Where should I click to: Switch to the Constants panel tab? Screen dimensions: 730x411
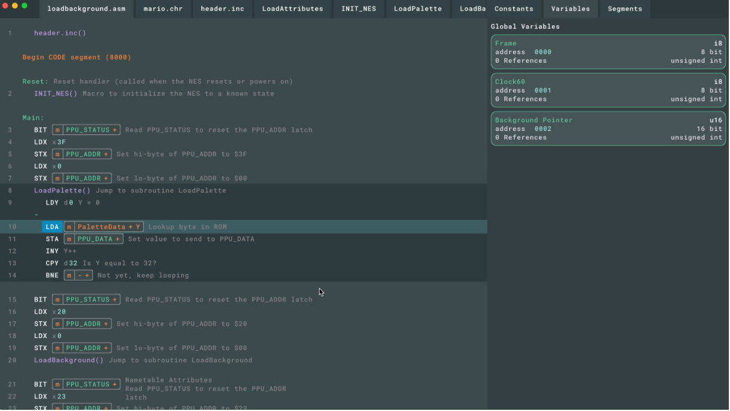point(514,9)
